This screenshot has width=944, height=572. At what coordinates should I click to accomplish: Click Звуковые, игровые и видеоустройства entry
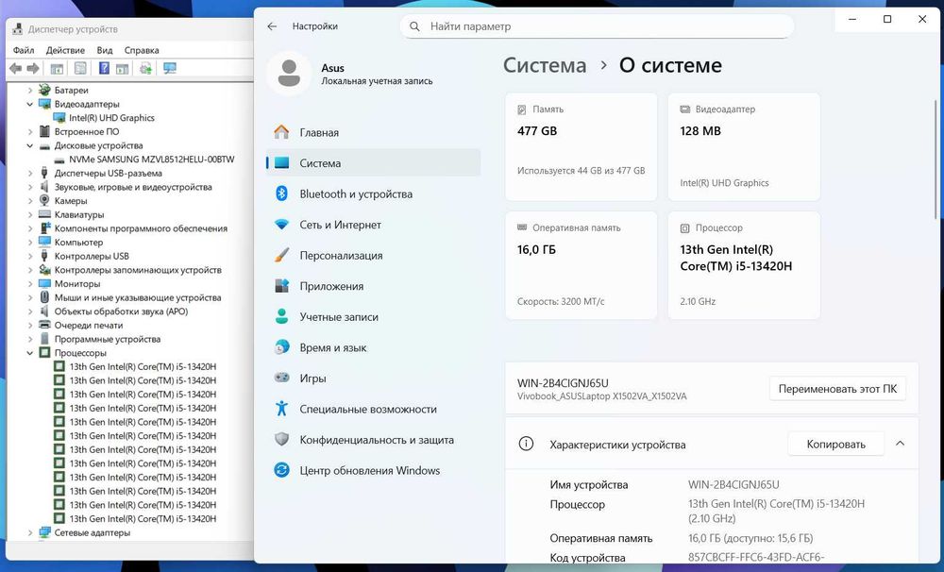click(133, 187)
